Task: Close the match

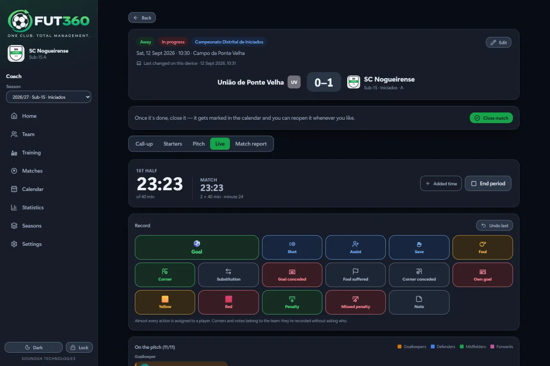Action: click(491, 118)
